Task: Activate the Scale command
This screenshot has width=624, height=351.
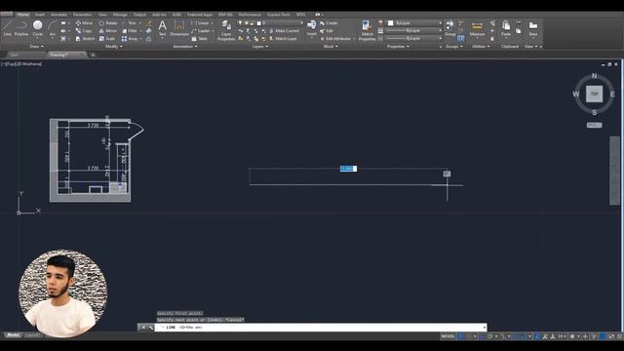Action: tap(106, 39)
